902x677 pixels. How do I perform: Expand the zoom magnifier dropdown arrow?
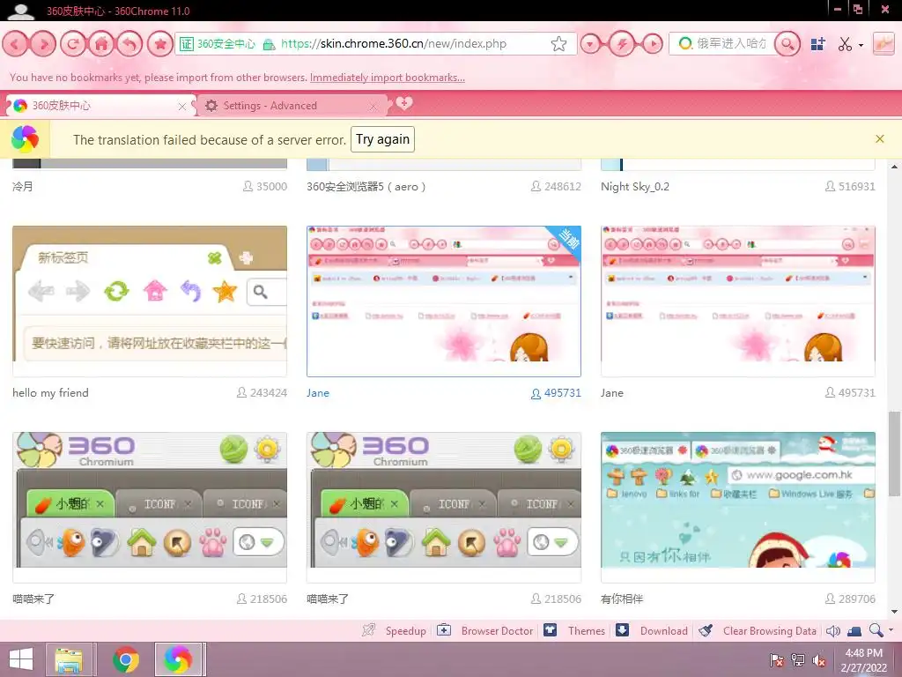(x=891, y=629)
